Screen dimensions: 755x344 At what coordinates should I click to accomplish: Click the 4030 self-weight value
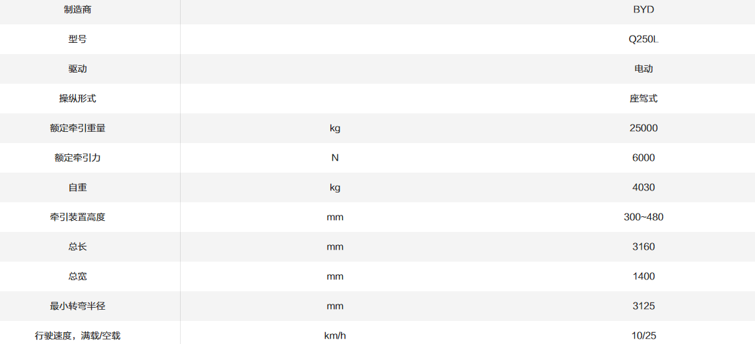(x=643, y=188)
